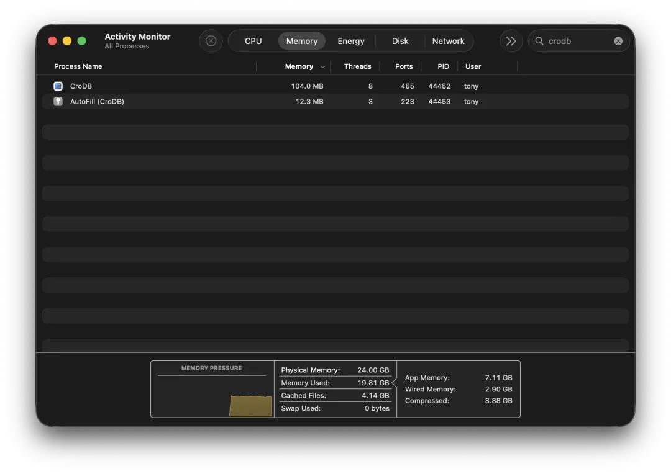Select the AutoFill (CroDB) process name
671x474 pixels.
tap(97, 101)
